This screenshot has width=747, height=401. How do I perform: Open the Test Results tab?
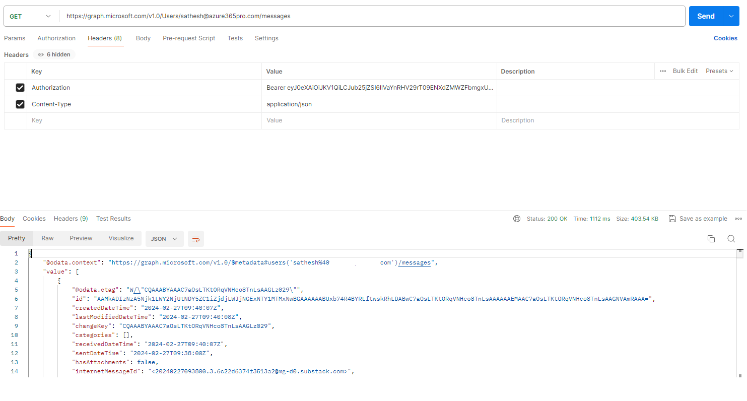(113, 219)
